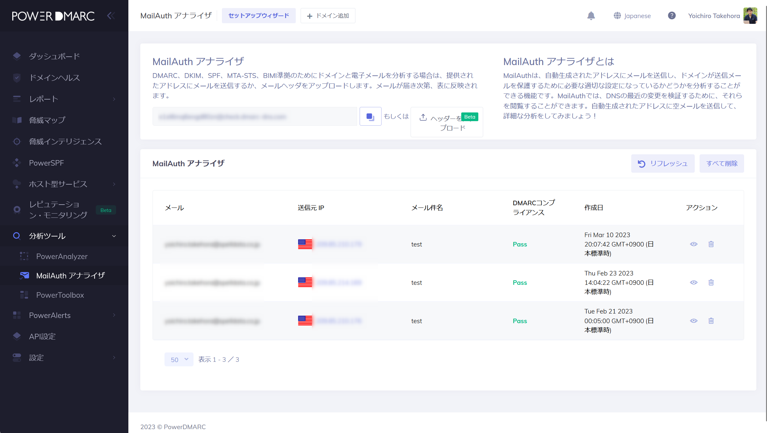Click the リフレッシュ button

tap(663, 163)
